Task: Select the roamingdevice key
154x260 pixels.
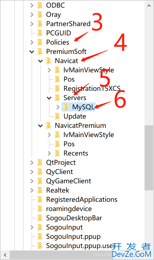Action: coord(69,209)
